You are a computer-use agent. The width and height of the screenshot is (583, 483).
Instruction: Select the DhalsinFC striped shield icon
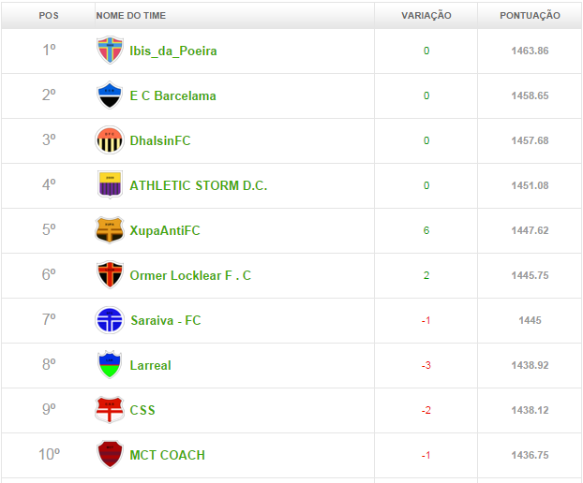pyautogui.click(x=110, y=140)
